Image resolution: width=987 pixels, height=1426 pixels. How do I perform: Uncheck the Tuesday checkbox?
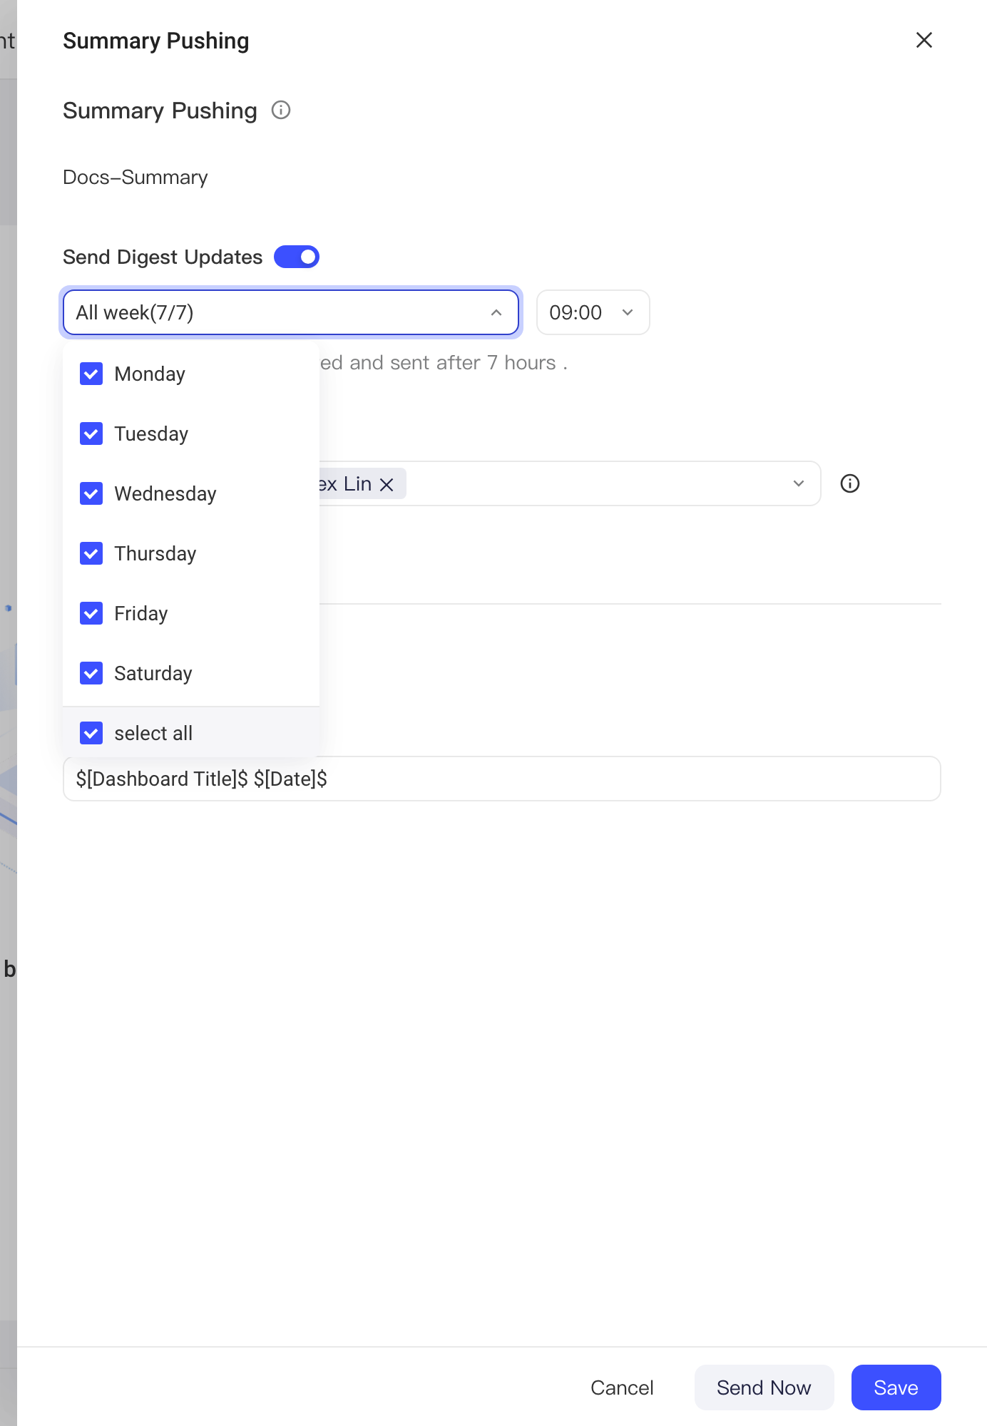(91, 434)
